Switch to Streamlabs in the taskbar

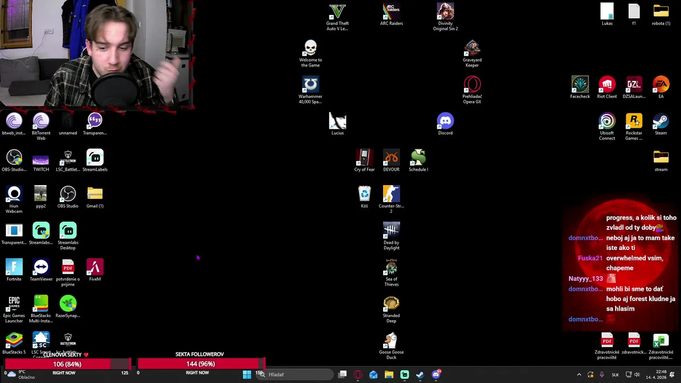tap(405, 374)
